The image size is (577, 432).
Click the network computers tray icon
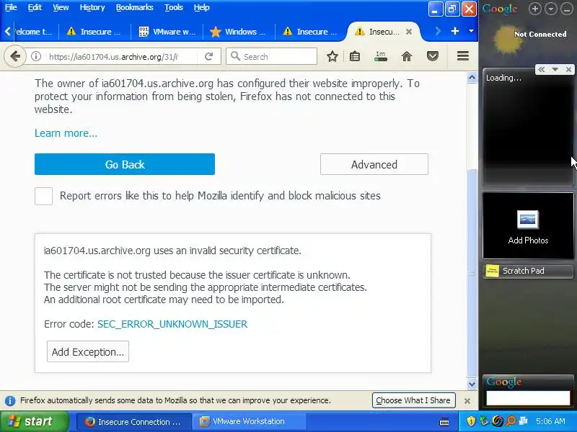tap(524, 421)
